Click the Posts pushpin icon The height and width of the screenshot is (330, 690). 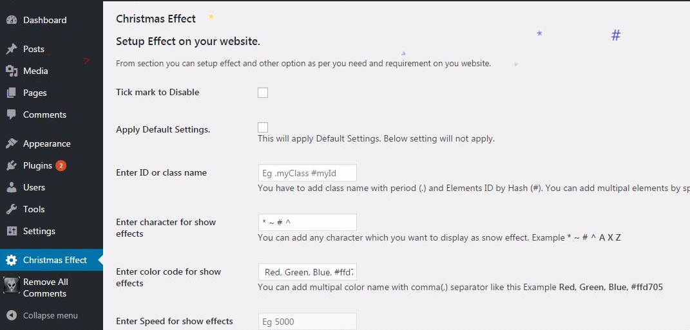pos(12,49)
